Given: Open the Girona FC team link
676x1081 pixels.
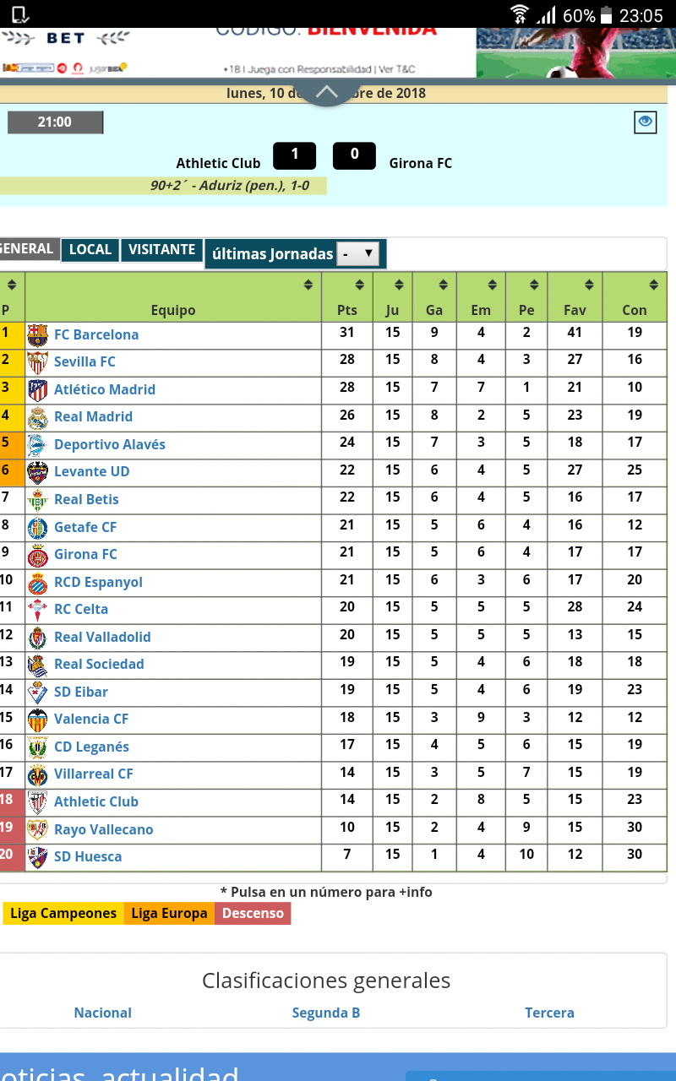Looking at the screenshot, I should click(x=85, y=555).
